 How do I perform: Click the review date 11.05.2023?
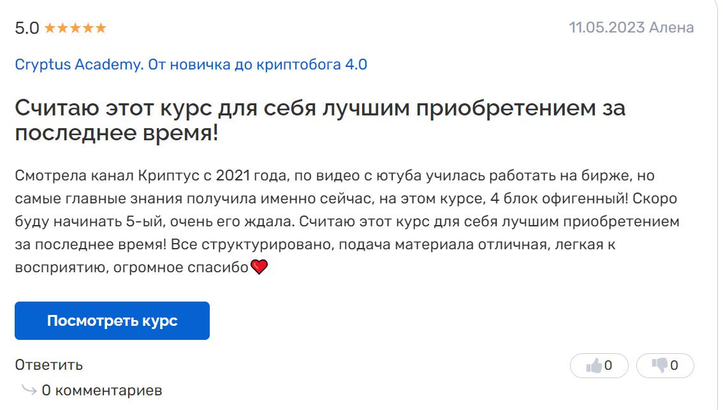tap(606, 27)
